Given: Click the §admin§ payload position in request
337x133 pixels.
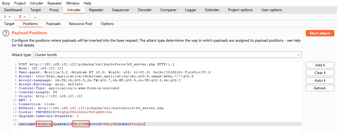Looking at the screenshot, I should pyautogui.click(x=45, y=124).
